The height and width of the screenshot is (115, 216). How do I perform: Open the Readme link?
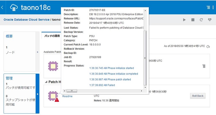[x=67, y=96]
